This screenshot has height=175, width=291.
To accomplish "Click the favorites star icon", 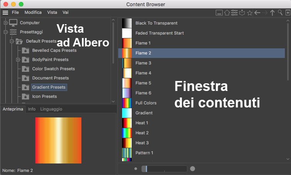I will pyautogui.click(x=250, y=13).
